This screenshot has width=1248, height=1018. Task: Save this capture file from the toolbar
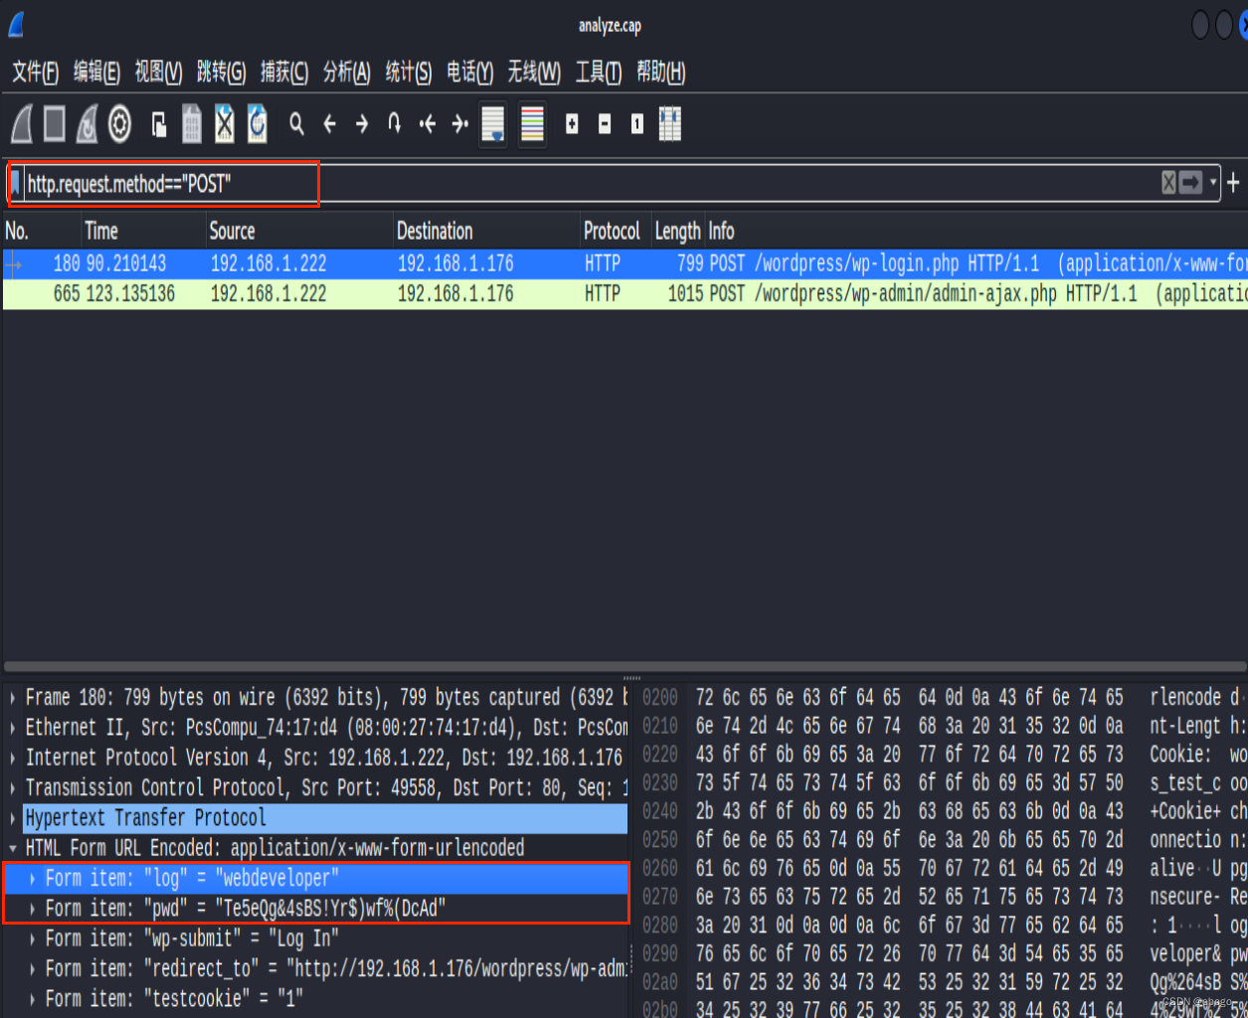coord(192,124)
